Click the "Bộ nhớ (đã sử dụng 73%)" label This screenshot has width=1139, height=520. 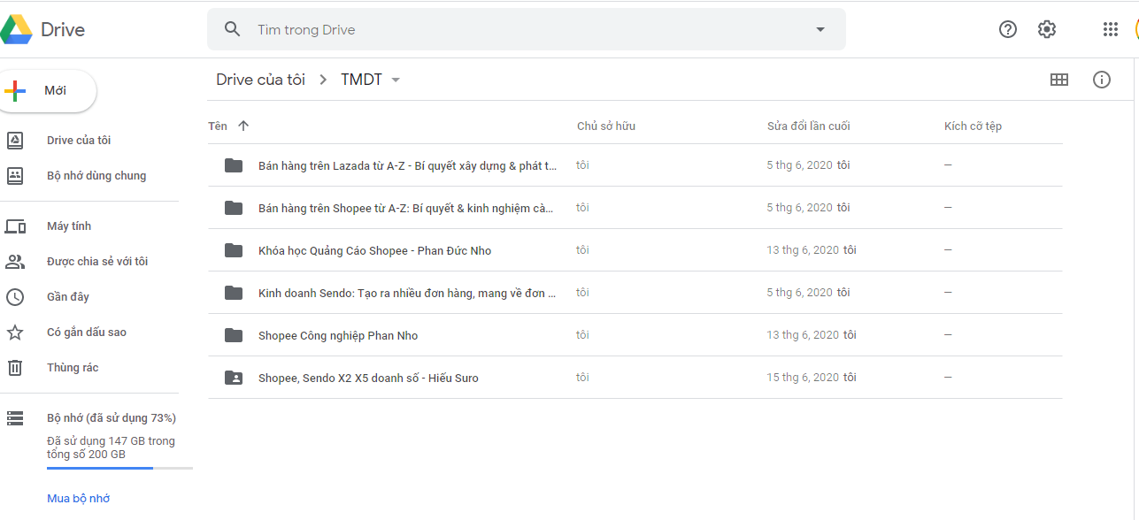coord(112,417)
